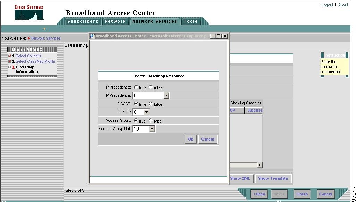Open the Tools tab
This screenshot has height=202, width=357.
click(x=191, y=22)
